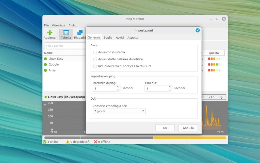Open the Conserva cronologia per dropdown

[x=119, y=111]
